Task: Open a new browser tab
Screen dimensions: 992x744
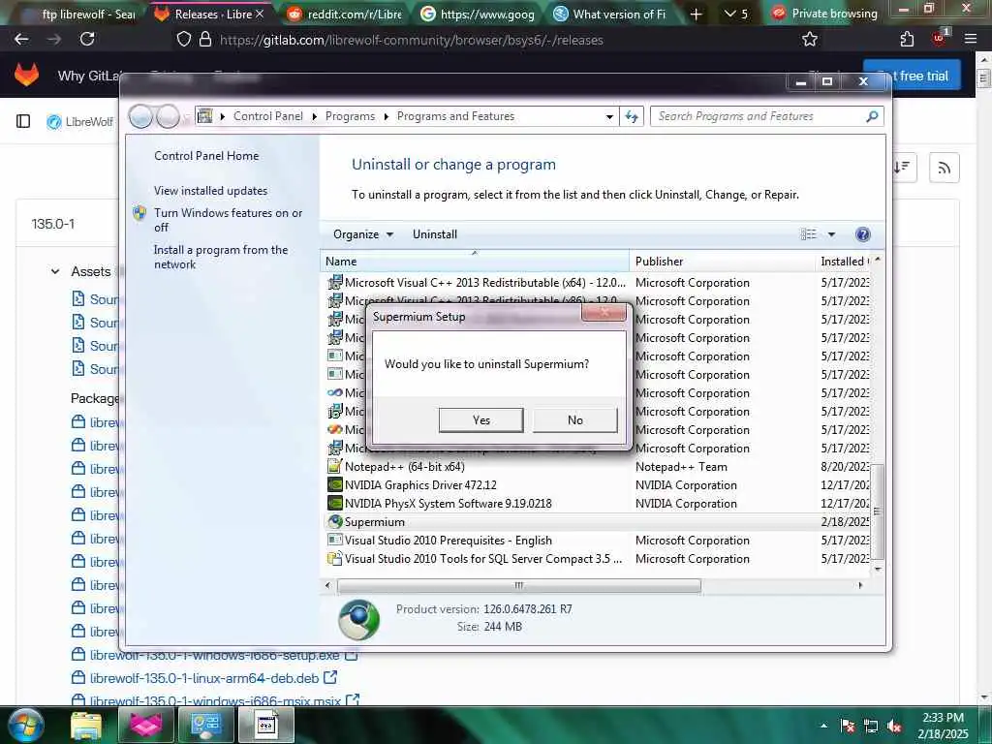Action: [696, 14]
